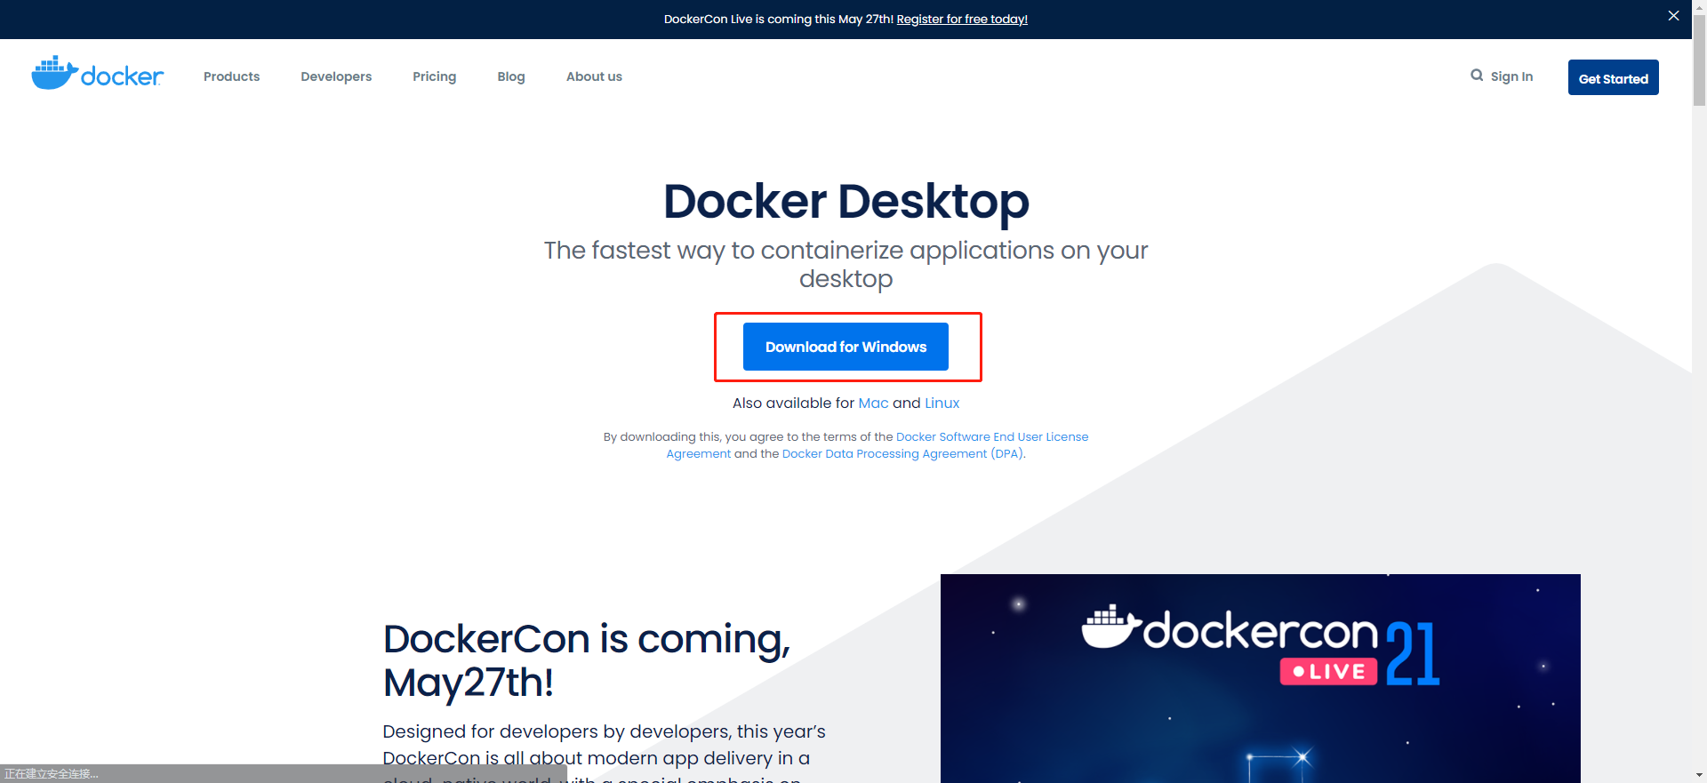1707x783 pixels.
Task: Click the DockerCon 21 Live banner image
Action: click(x=1260, y=678)
